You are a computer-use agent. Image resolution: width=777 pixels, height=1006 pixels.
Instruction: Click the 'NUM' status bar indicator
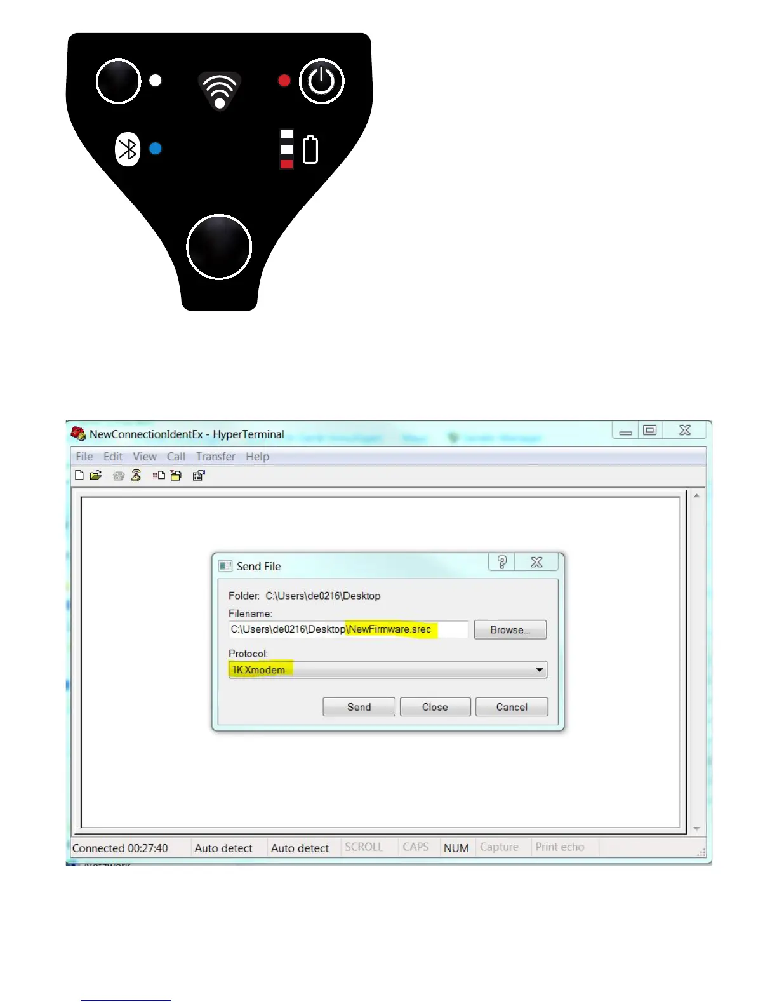456,848
